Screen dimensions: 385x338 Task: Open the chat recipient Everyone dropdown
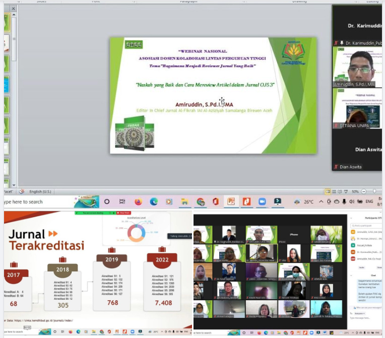coord(360,313)
